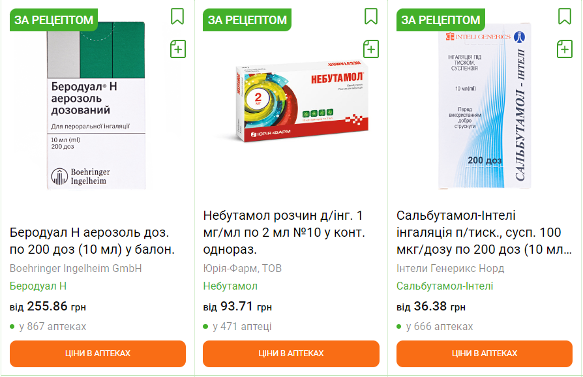This screenshot has width=583, height=377.
Task: Open Небутамол розчин product title
Action: pos(284,232)
